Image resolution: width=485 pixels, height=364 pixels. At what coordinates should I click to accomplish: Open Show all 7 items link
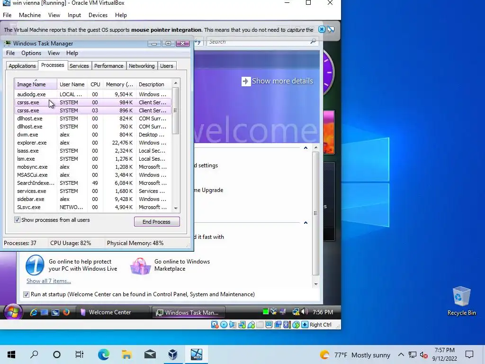(x=49, y=281)
